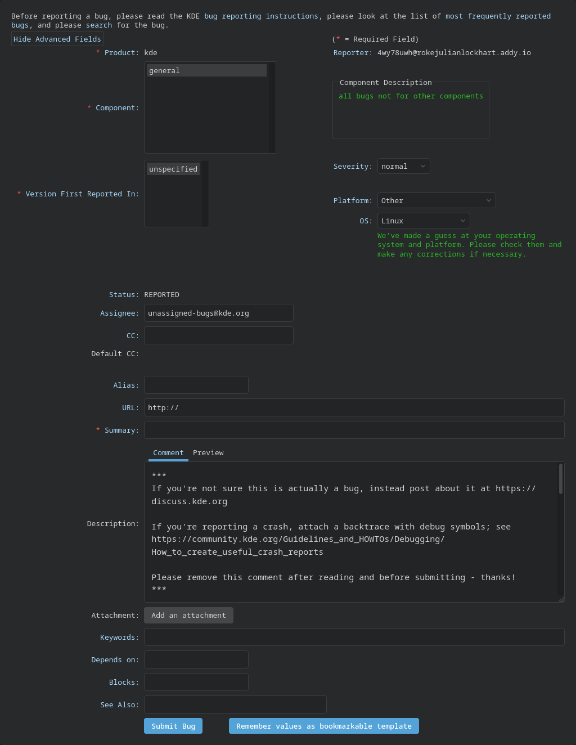Click Remember values as bookmarkable template
The image size is (576, 745).
[324, 726]
